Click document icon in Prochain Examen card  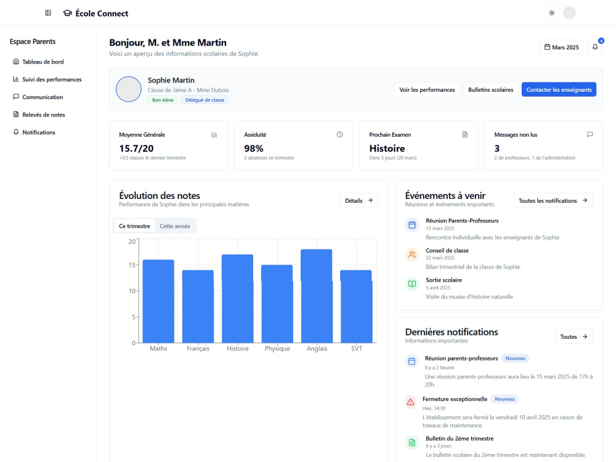coord(464,134)
